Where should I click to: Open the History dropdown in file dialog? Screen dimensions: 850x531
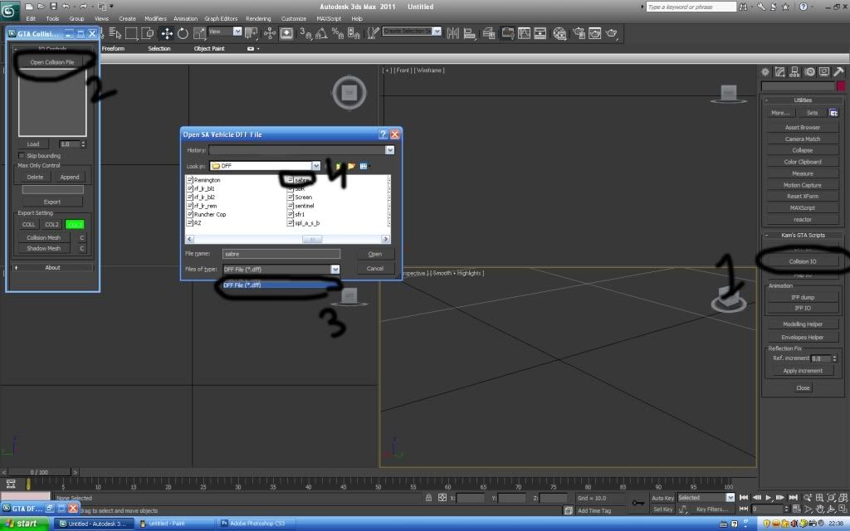[389, 150]
